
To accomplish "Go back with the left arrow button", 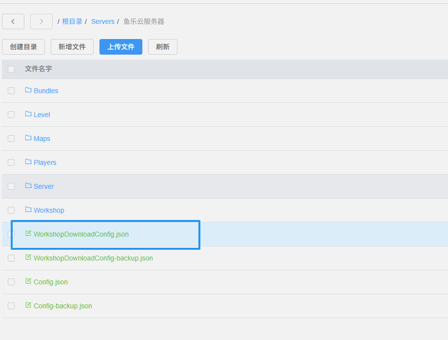I will [13, 21].
